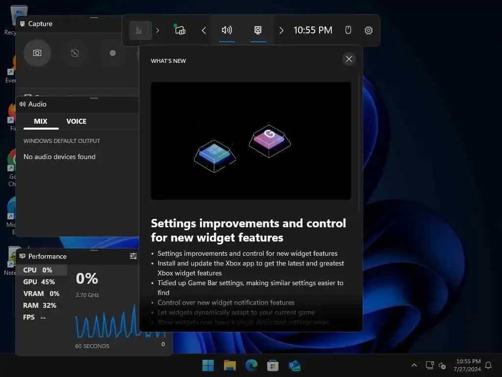Open the Windows Start menu
The height and width of the screenshot is (377, 502).
click(208, 365)
